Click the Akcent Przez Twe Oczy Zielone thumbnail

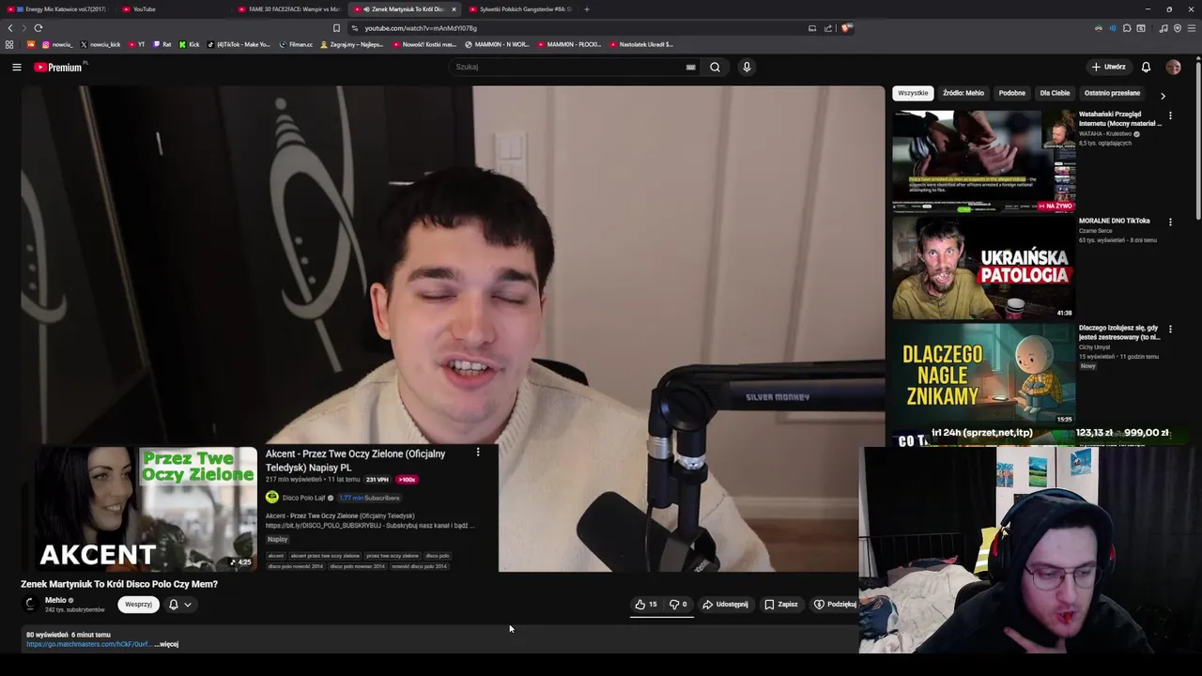[146, 509]
